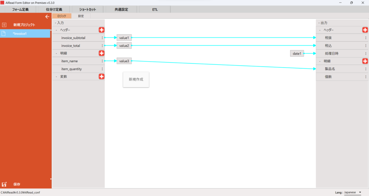This screenshot has height=196, width=369.
Task: Collapse the 入力 section
Action: click(55, 23)
